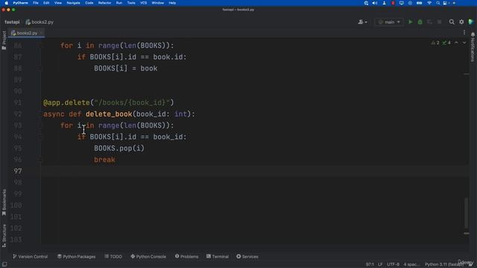Click the battery icon in menu bar
The height and width of the screenshot is (268, 477).
coord(419,3)
